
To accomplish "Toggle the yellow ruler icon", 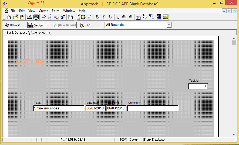I will tap(166, 17).
